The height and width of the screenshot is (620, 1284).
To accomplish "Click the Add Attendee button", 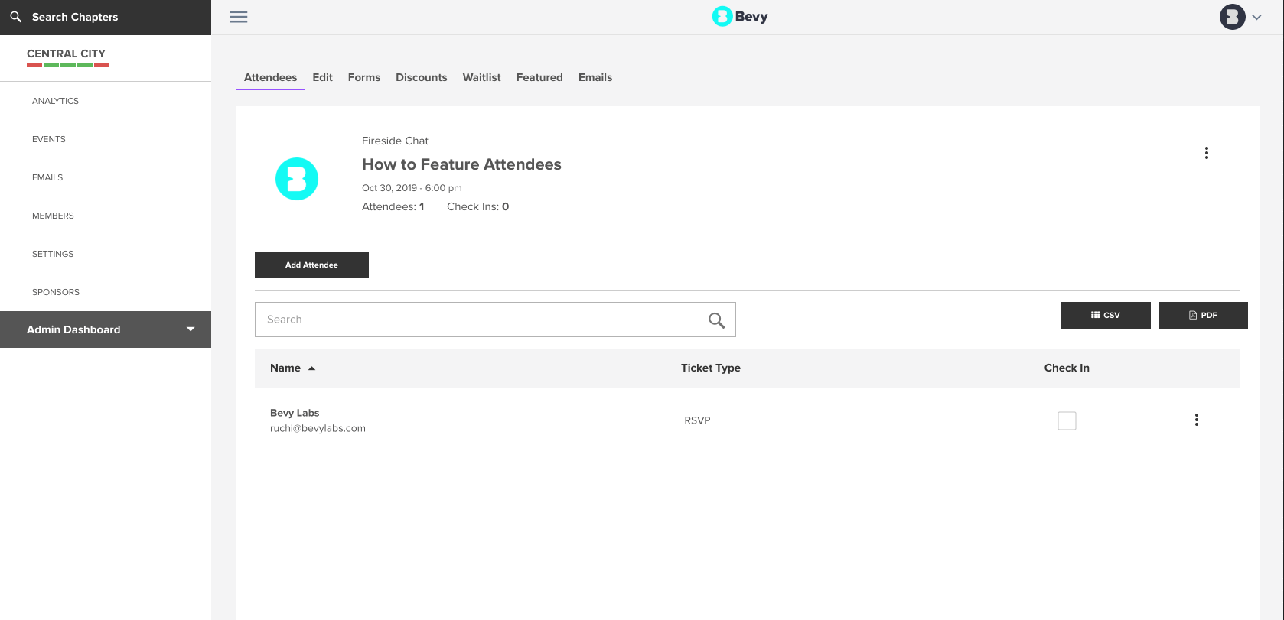I will (x=311, y=265).
